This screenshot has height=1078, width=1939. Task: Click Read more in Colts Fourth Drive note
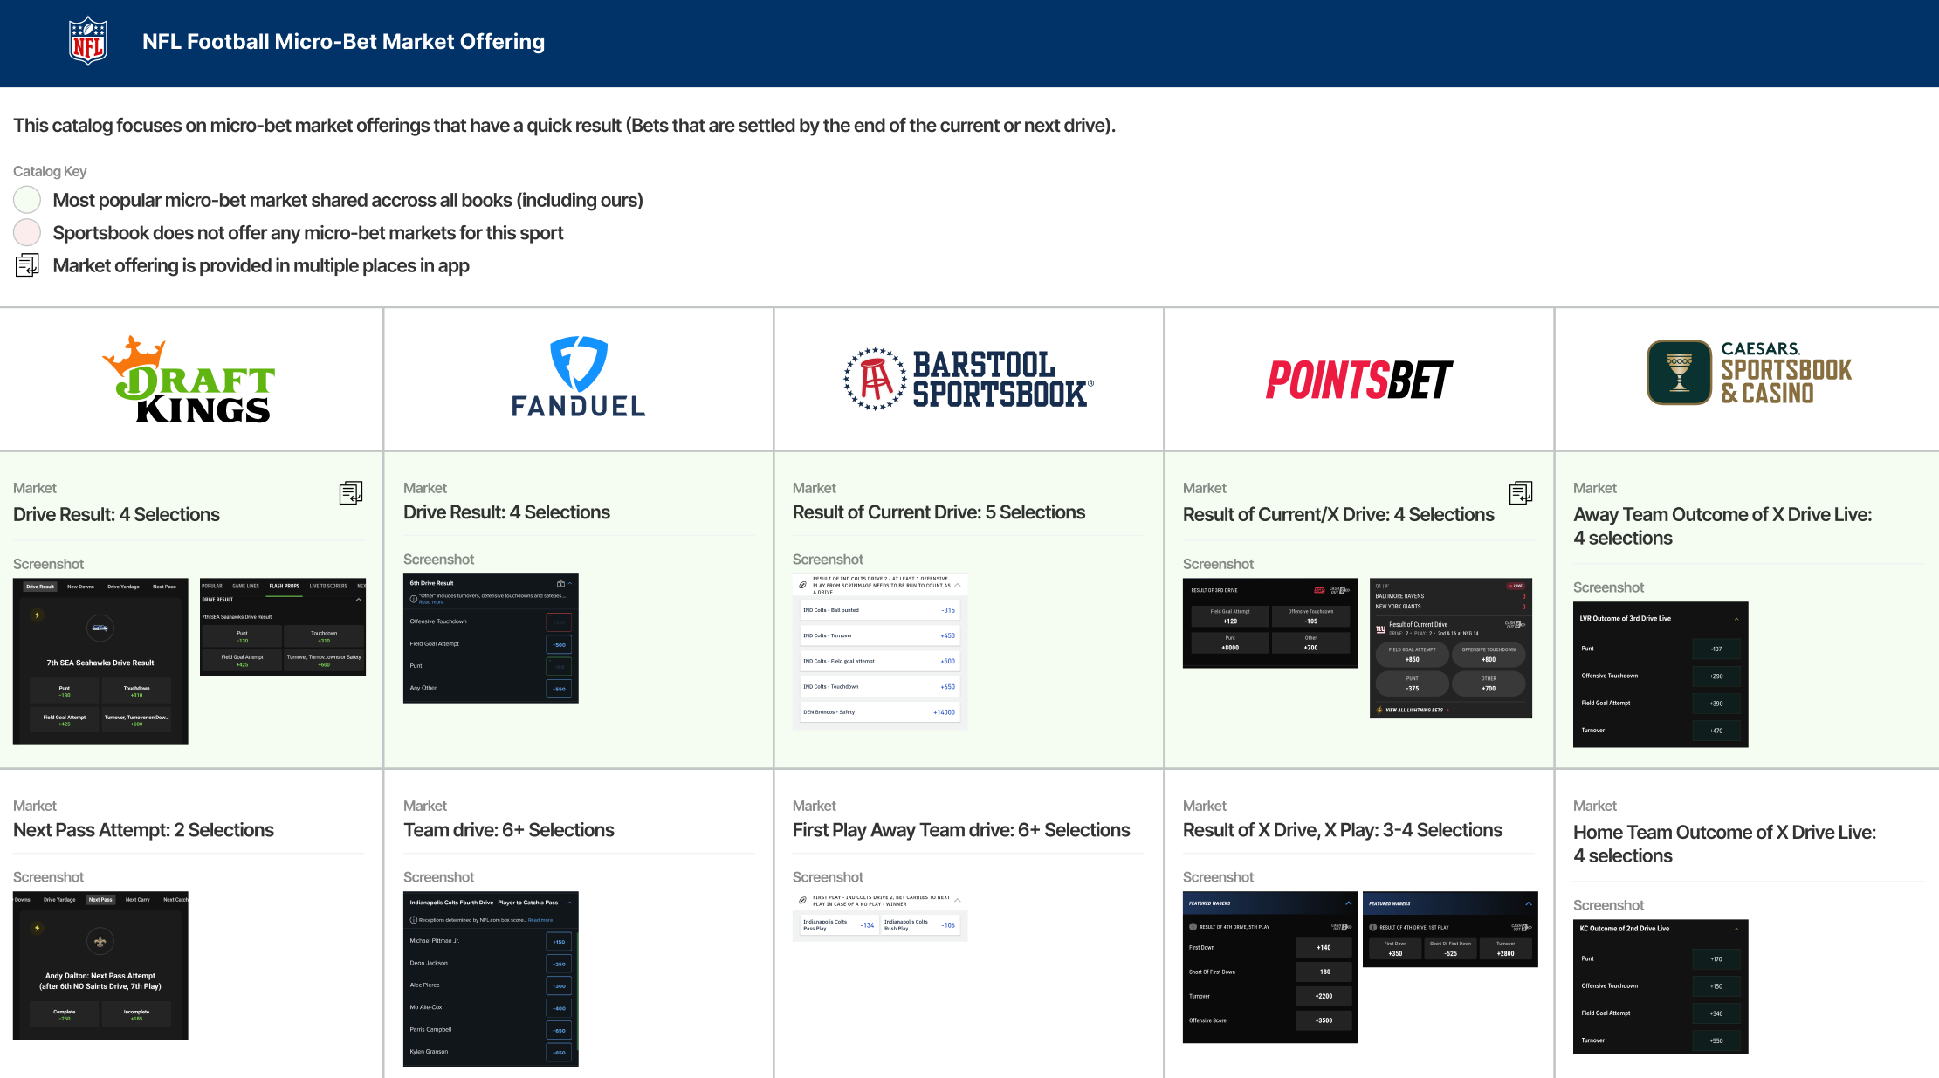click(540, 920)
